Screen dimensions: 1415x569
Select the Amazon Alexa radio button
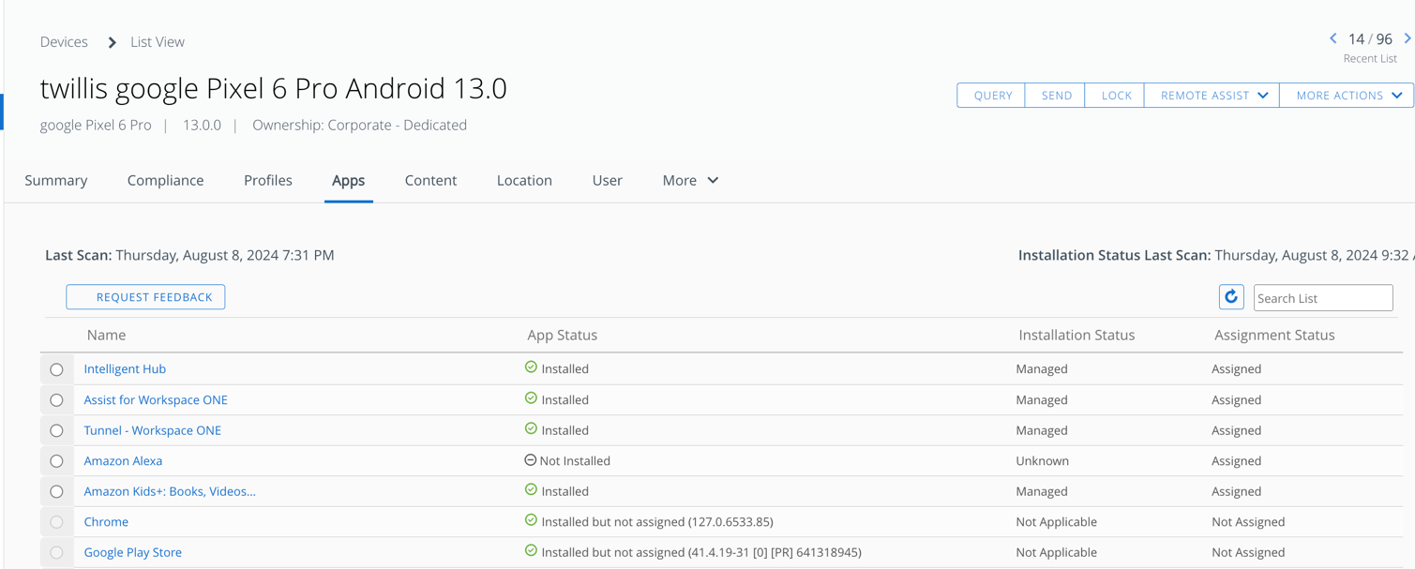pos(56,461)
